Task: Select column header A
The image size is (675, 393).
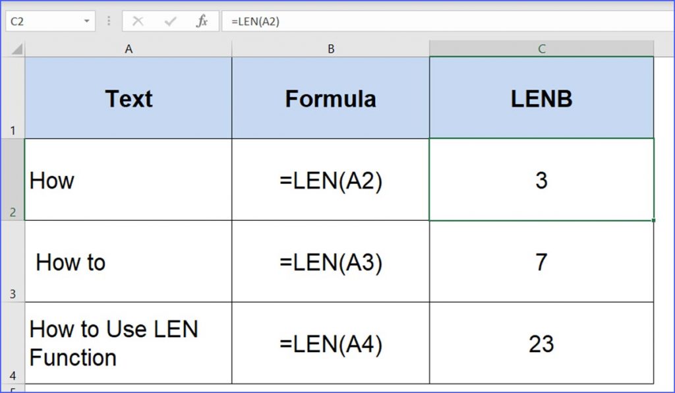Action: click(x=129, y=47)
